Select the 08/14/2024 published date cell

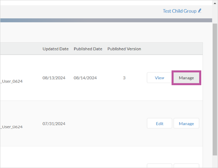point(85,78)
